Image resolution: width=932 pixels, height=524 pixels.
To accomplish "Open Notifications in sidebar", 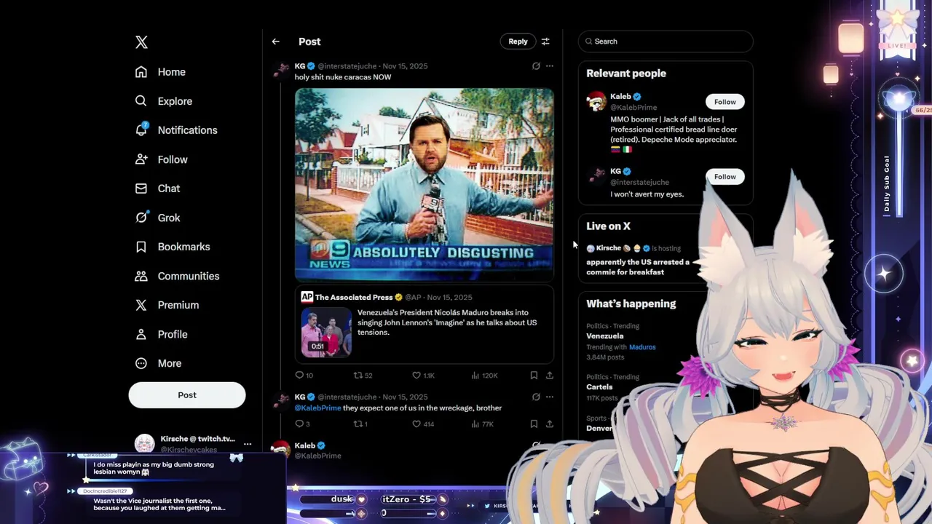I will point(175,130).
